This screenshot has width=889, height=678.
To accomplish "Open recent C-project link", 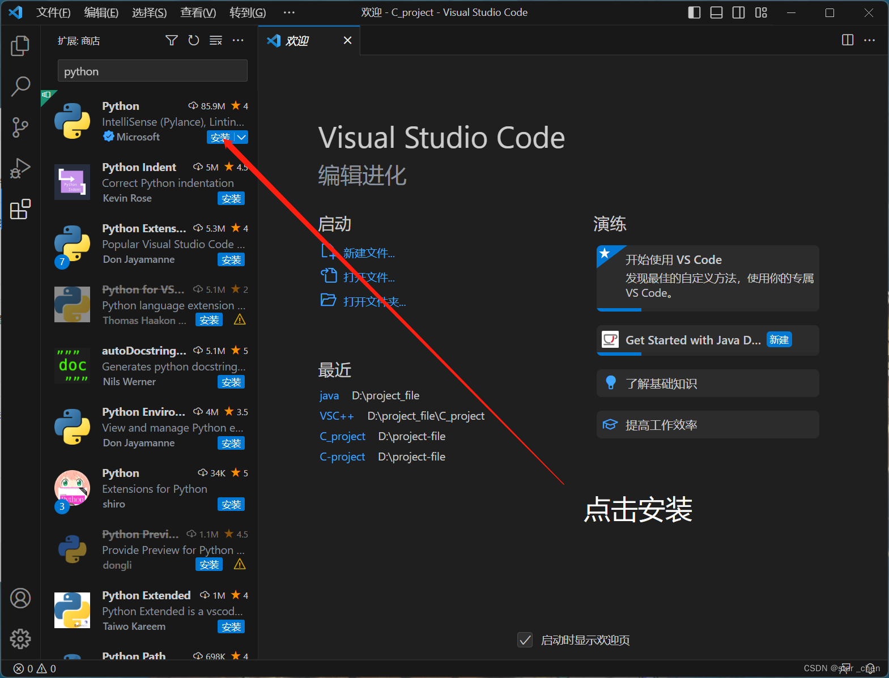I will 342,457.
